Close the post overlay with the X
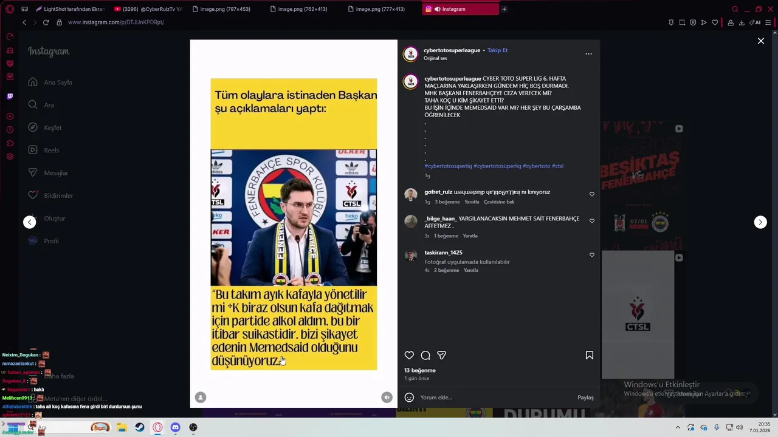Image resolution: width=778 pixels, height=437 pixels. 761,41
